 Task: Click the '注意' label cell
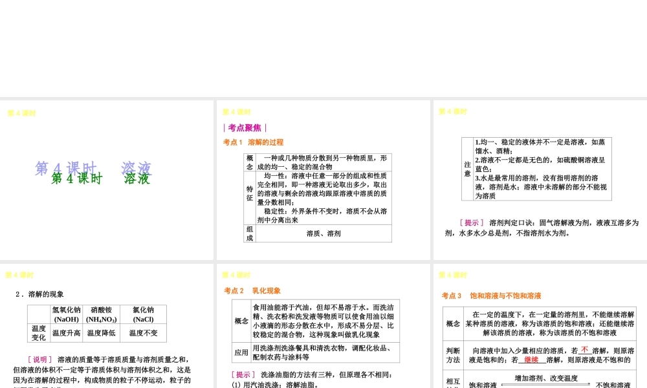tap(467, 169)
